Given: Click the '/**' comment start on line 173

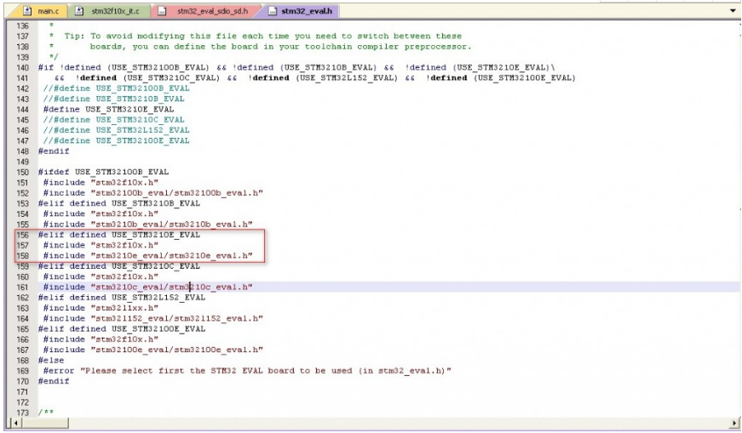Looking at the screenshot, I should point(46,413).
